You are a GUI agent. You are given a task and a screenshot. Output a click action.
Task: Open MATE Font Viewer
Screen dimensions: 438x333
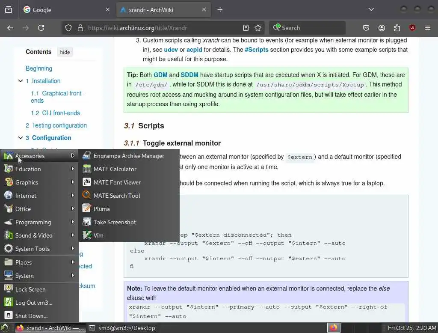pyautogui.click(x=129, y=182)
